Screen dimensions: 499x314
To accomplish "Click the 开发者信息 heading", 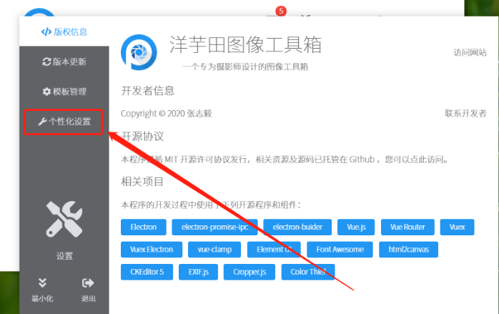I will click(x=148, y=91).
